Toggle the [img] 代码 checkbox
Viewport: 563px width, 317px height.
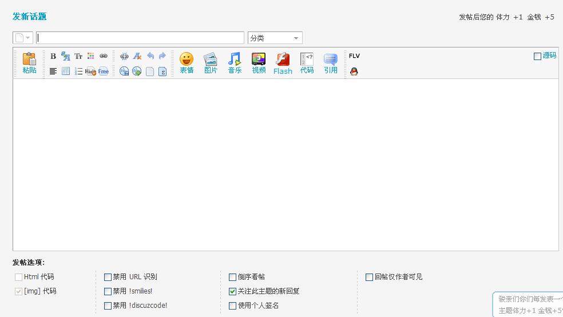tap(18, 291)
